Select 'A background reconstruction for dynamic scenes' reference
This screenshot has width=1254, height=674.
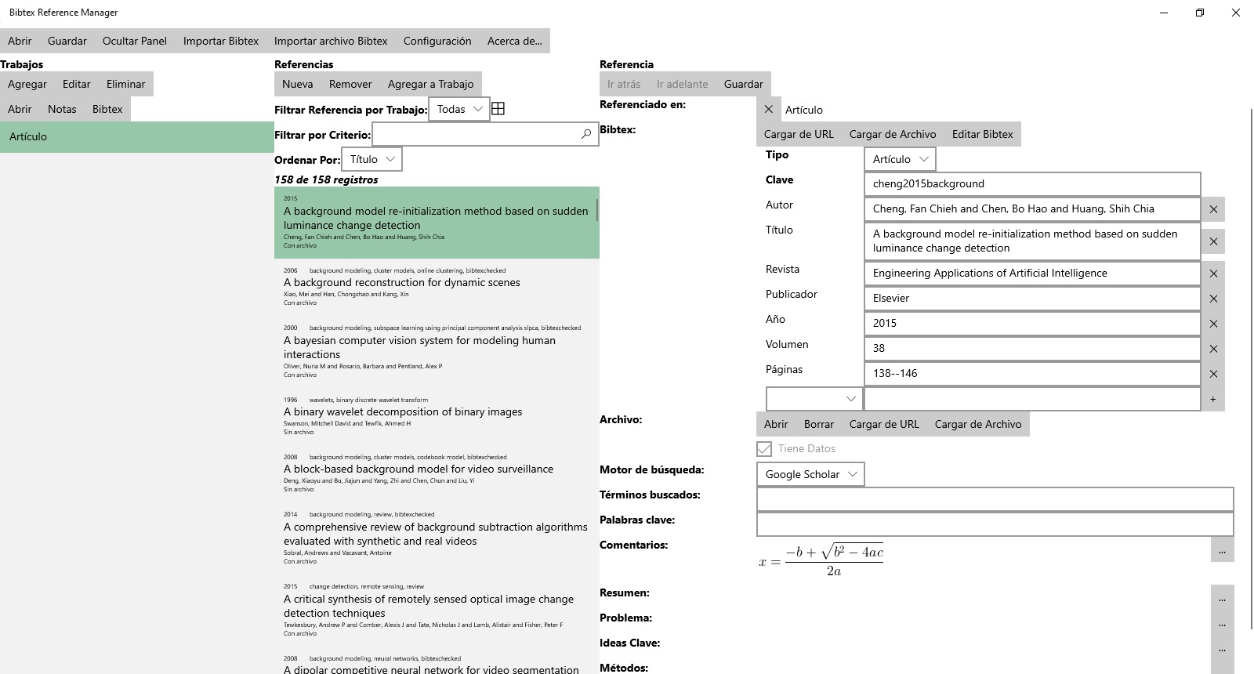pyautogui.click(x=437, y=287)
